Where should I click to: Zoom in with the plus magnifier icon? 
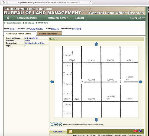click(56, 124)
